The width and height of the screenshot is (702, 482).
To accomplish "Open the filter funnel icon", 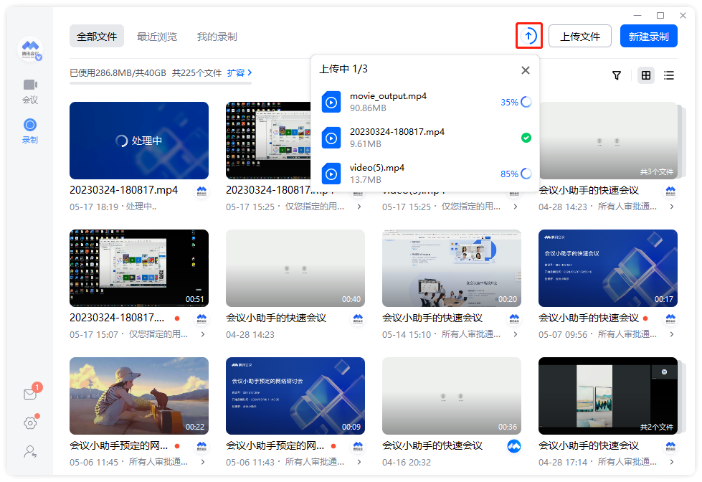I will [617, 75].
